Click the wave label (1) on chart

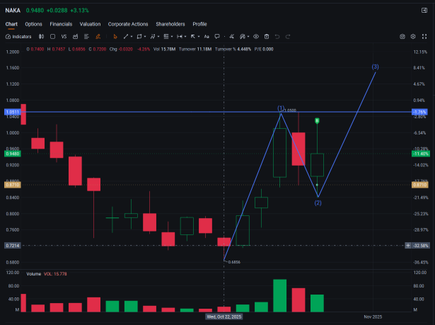[281, 108]
